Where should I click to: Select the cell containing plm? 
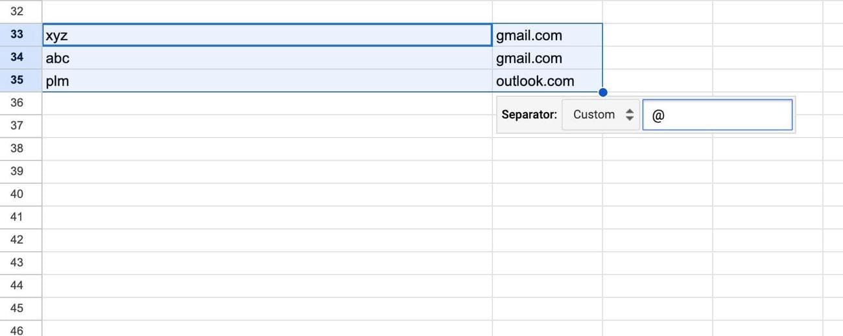[x=267, y=81]
